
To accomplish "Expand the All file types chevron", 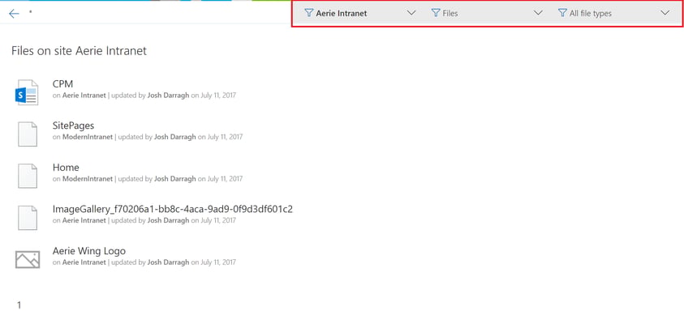I will pyautogui.click(x=665, y=13).
